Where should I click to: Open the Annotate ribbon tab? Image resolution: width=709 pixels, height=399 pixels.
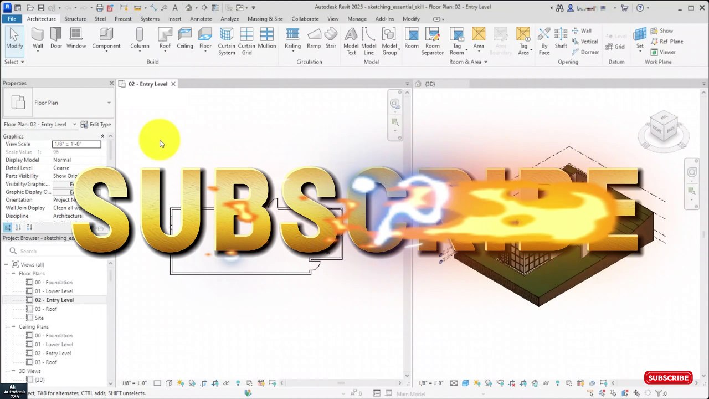coord(201,19)
